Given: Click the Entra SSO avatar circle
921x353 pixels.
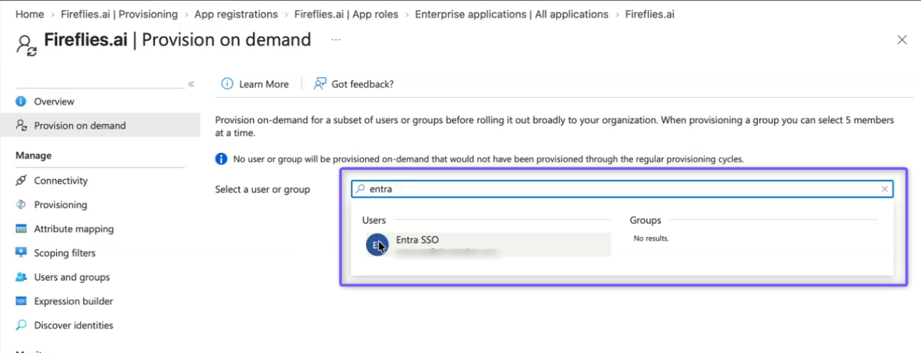Looking at the screenshot, I should 377,245.
